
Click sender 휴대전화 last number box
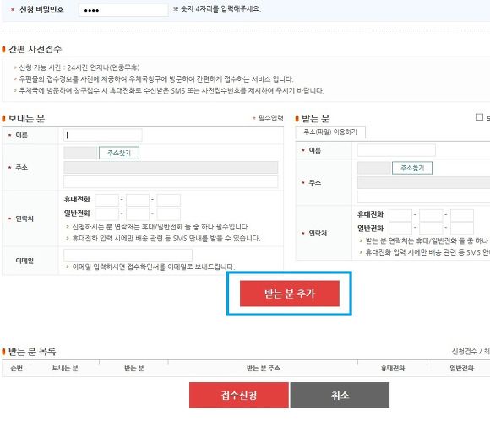[x=168, y=200]
